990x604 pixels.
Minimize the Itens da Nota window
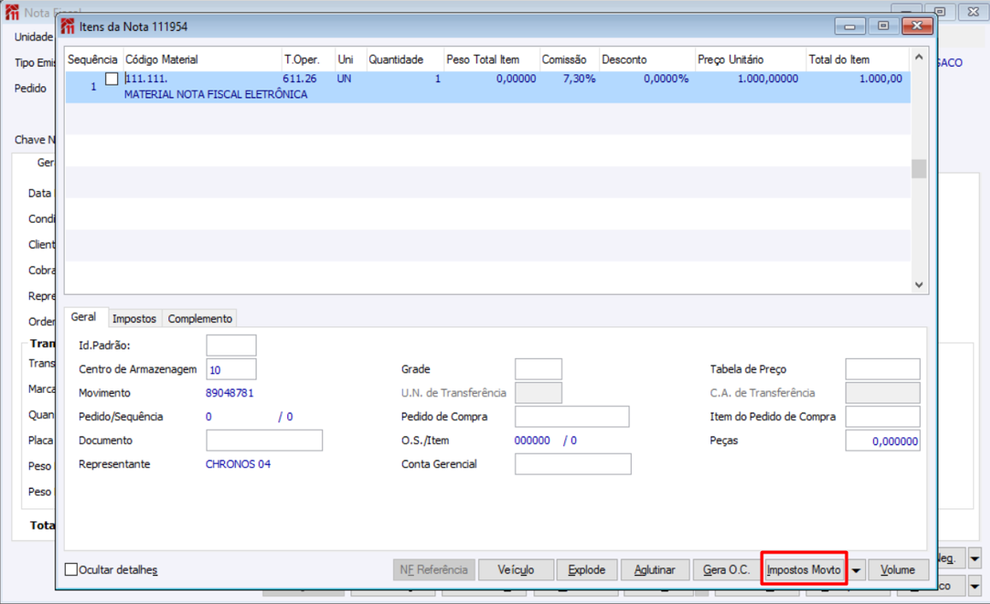[x=850, y=26]
